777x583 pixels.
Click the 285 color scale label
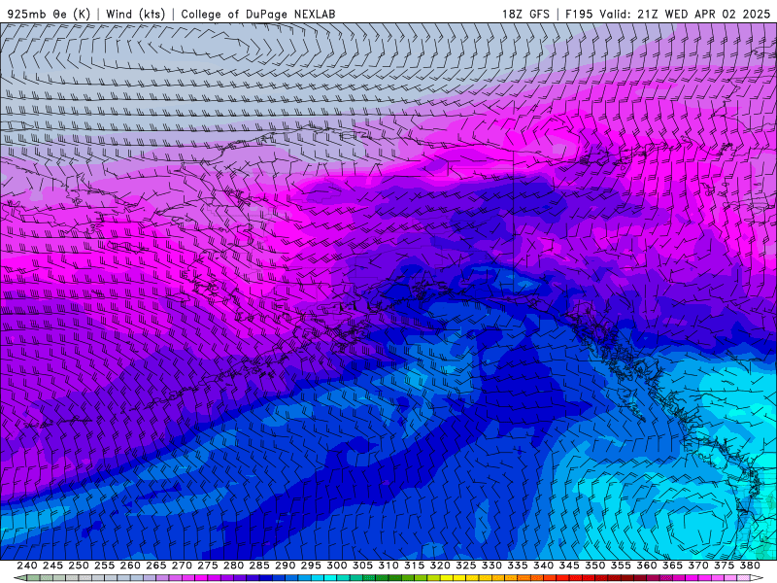point(259,566)
